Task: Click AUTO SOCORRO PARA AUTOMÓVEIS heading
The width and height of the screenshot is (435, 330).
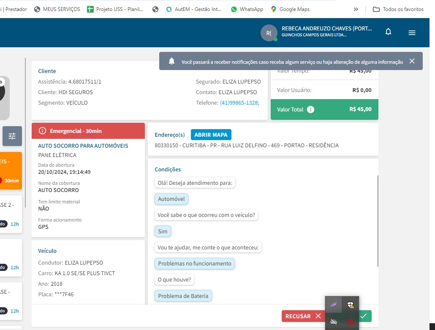Action: [83, 146]
